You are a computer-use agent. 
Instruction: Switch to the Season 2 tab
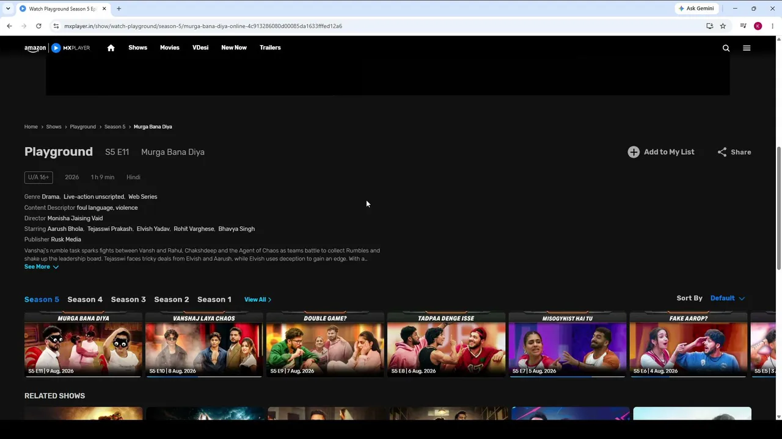[x=172, y=299]
